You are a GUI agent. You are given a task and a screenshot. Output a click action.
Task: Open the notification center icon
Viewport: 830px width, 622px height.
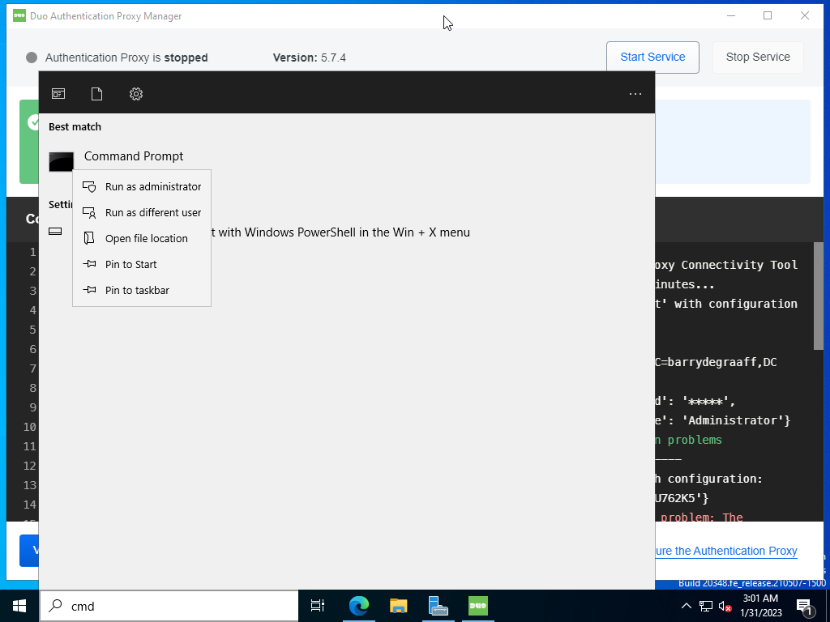804,607
